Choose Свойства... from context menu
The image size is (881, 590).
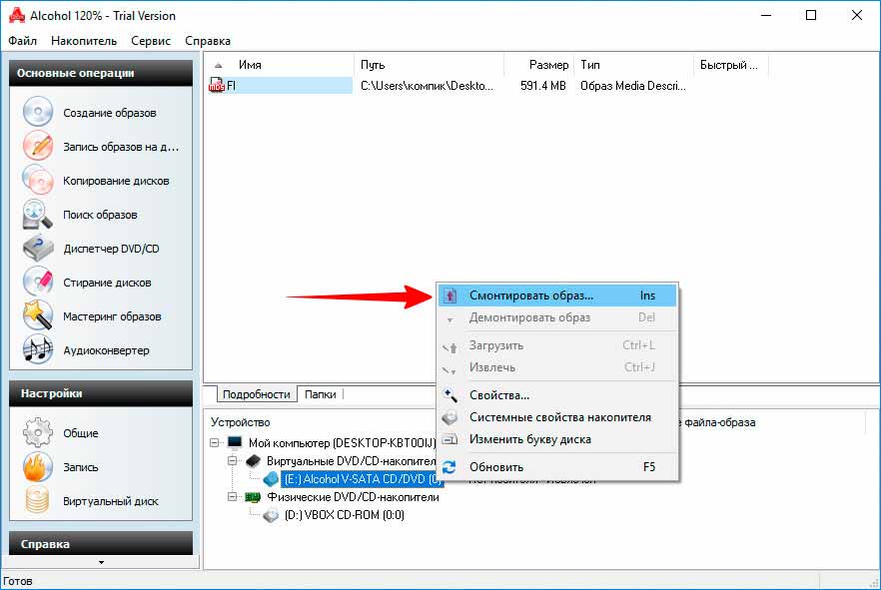(557, 395)
